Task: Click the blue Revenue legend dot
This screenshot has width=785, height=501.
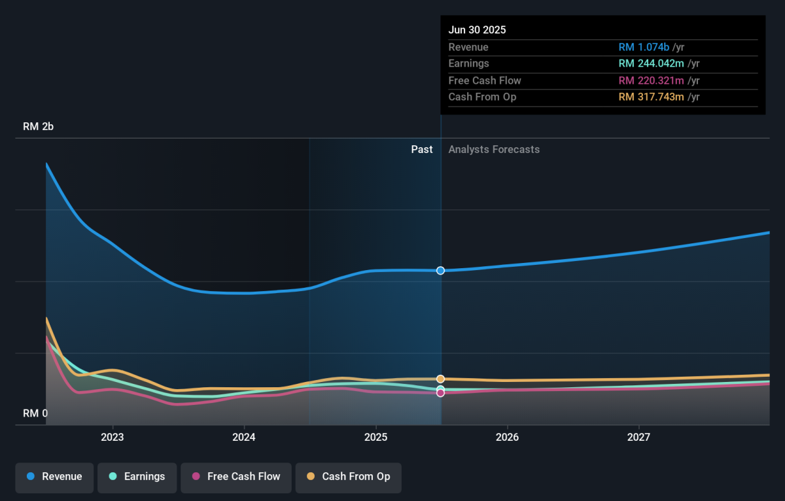Action: pyautogui.click(x=31, y=477)
